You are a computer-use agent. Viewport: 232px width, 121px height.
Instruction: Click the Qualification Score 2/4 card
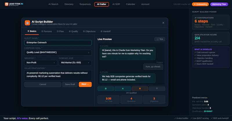(x=211, y=38)
